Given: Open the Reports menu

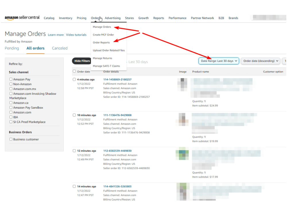Looking at the screenshot, I should pos(158,18).
